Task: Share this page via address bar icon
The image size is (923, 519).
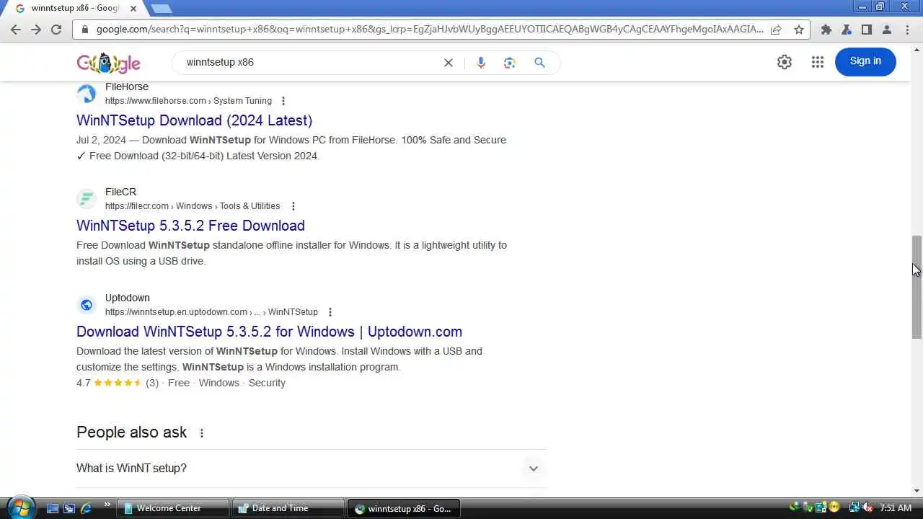Action: [x=776, y=30]
